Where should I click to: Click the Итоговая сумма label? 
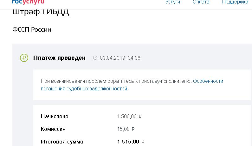(62, 142)
